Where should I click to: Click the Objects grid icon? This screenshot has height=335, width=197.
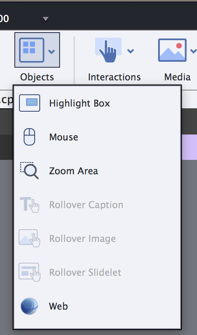point(32,50)
